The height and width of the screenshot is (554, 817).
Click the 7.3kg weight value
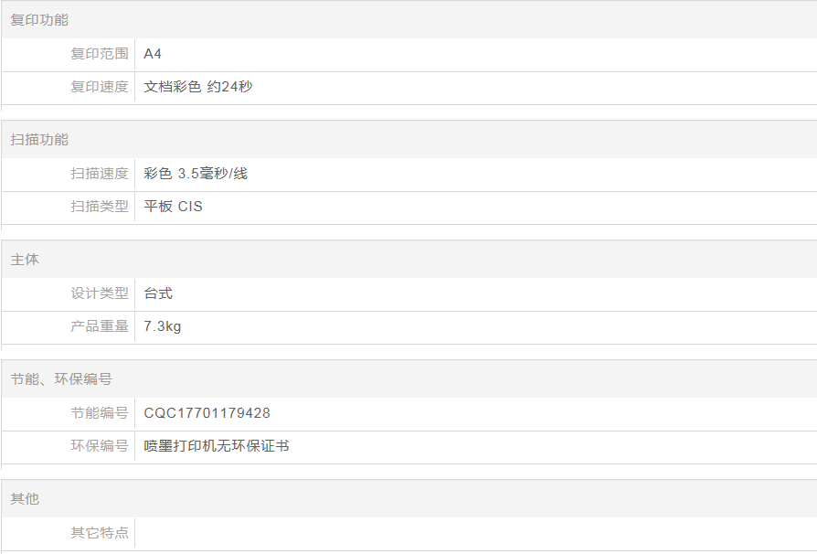coord(163,326)
